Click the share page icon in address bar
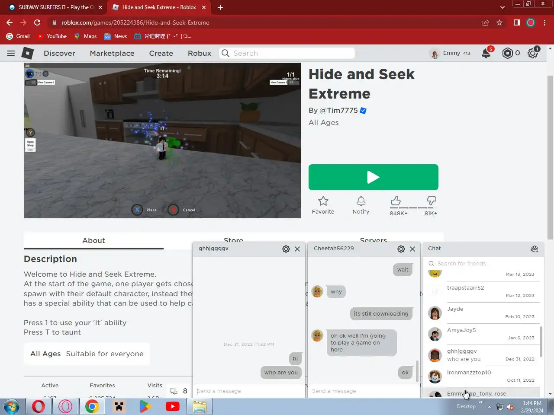Viewport: 554px width, 415px height. (x=486, y=22)
